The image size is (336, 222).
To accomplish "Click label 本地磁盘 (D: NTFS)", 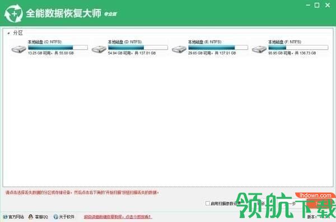I will pyautogui.click(x=125, y=42).
